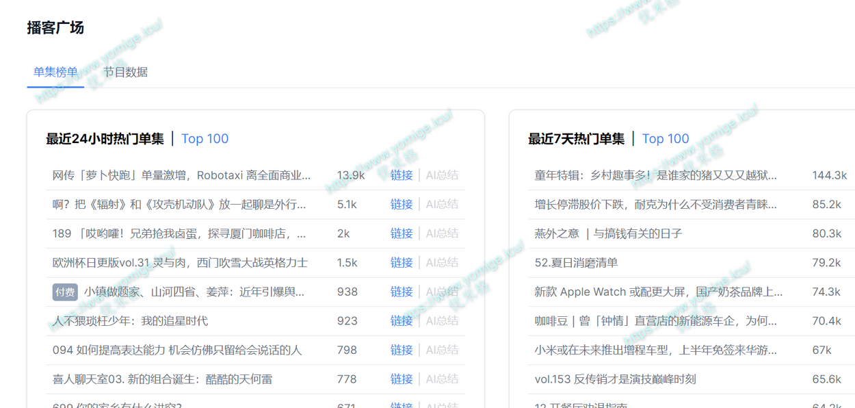
Task: Switch to the 单集榜单 tab
Action: (x=55, y=72)
